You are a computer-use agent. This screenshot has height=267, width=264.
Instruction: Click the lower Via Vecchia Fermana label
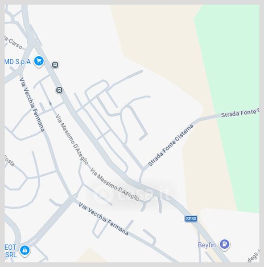103,219
